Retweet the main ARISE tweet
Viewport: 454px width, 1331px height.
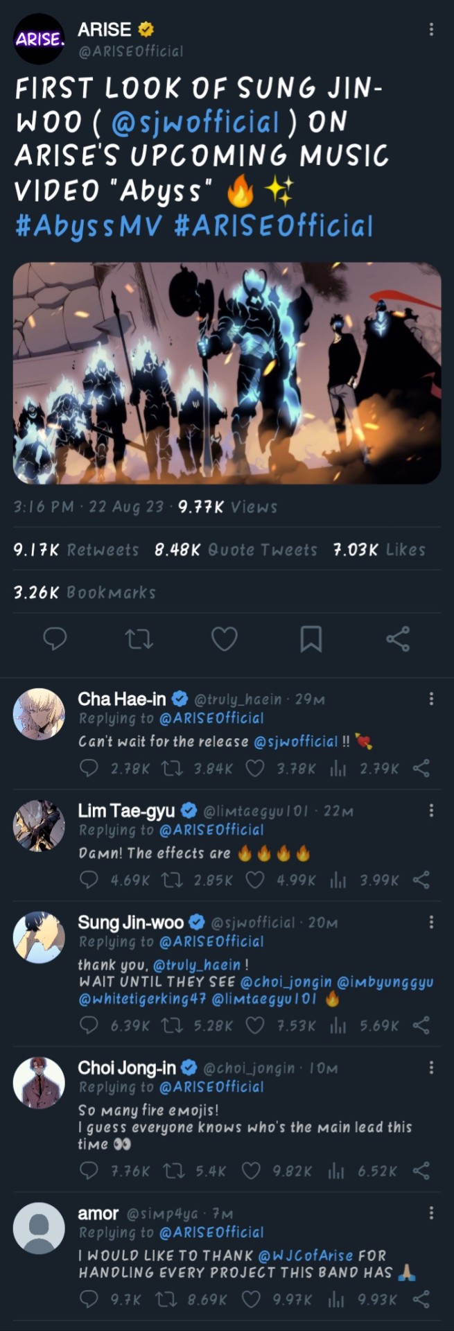pos(139,638)
